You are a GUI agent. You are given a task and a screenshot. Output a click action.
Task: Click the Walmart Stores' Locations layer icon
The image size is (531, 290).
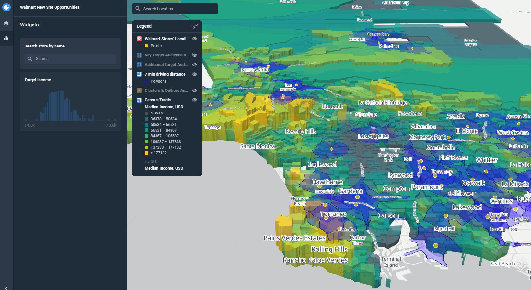point(139,39)
